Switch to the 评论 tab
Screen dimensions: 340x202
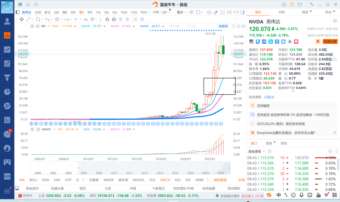click(x=328, y=12)
